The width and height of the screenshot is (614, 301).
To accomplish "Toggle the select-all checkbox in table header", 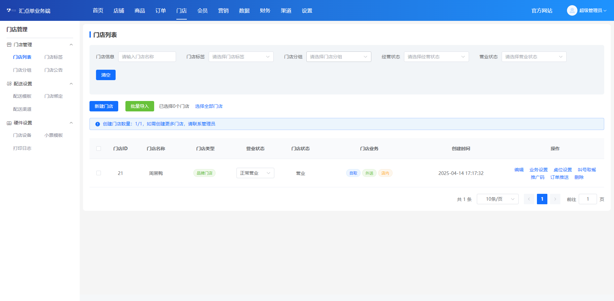I will (99, 149).
